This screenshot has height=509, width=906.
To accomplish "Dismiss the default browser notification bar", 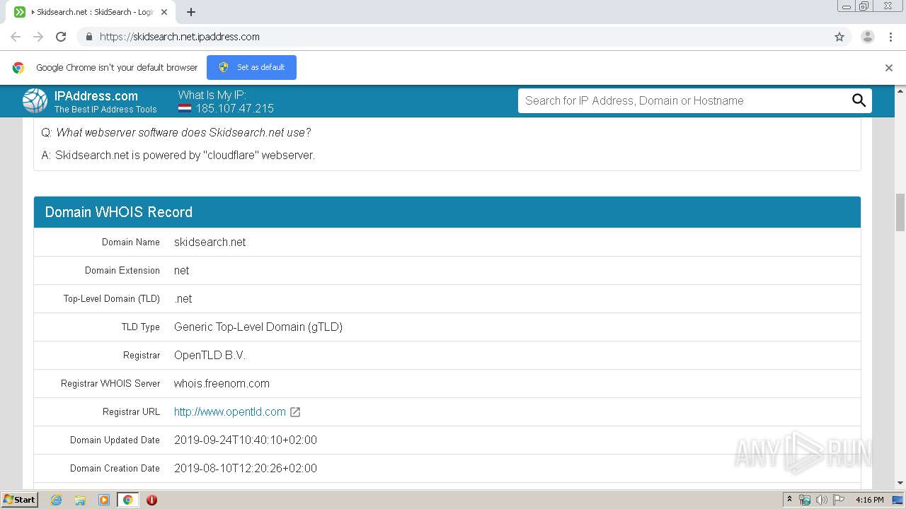I will coord(889,68).
